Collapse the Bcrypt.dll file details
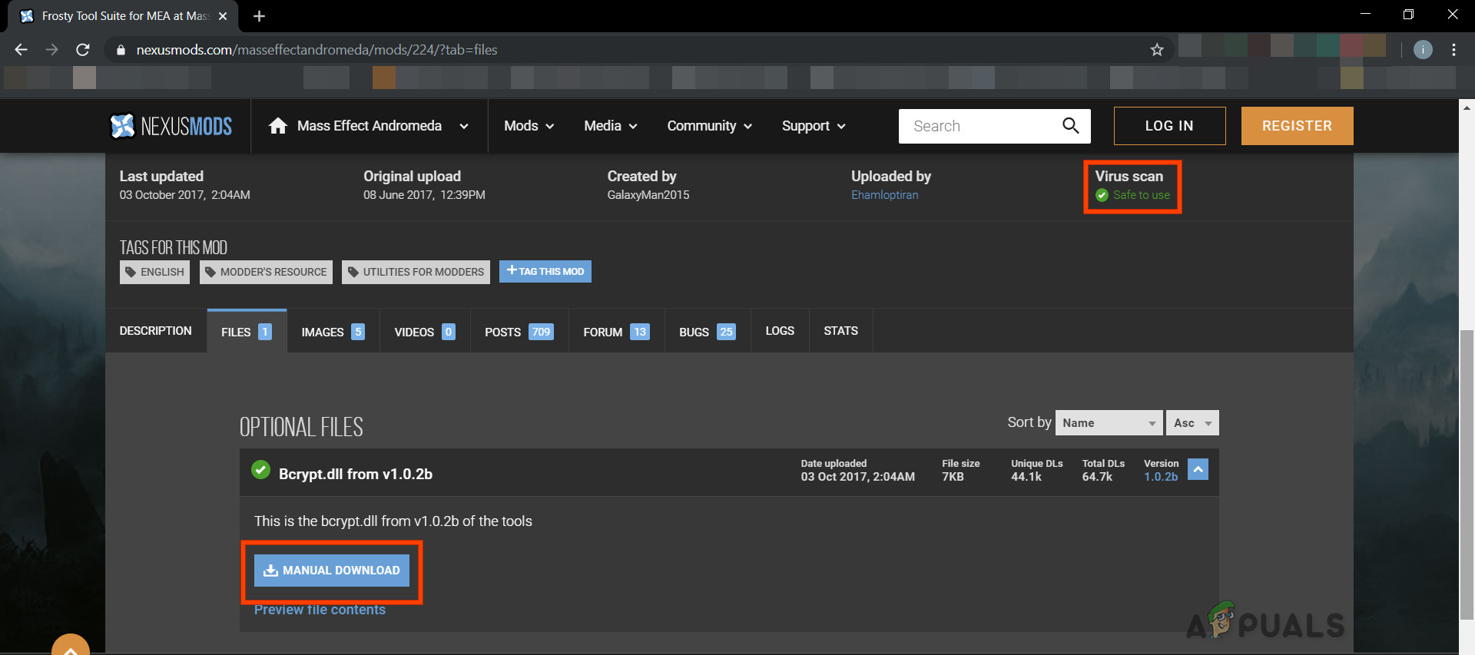 click(1198, 469)
